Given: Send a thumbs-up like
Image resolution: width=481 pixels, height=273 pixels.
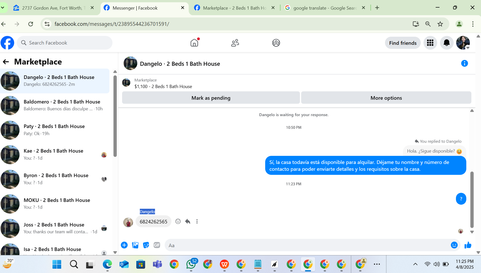Looking at the screenshot, I should [468, 245].
